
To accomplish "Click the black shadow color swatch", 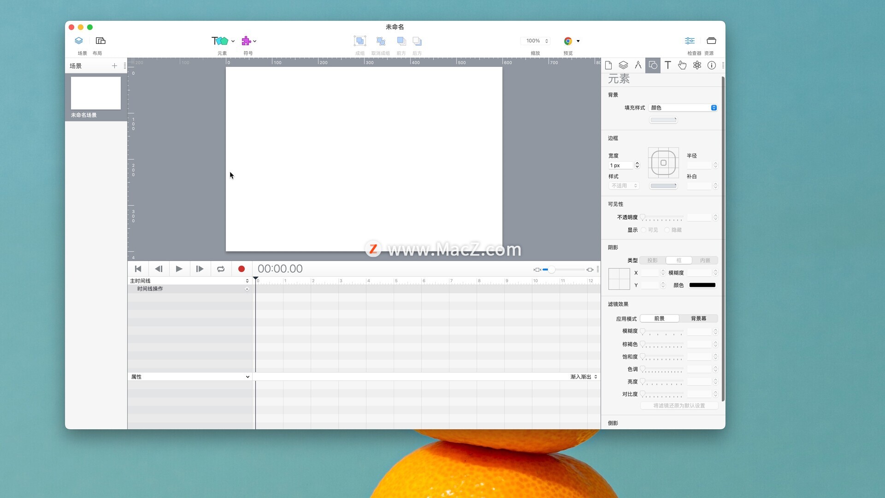I will click(x=702, y=285).
